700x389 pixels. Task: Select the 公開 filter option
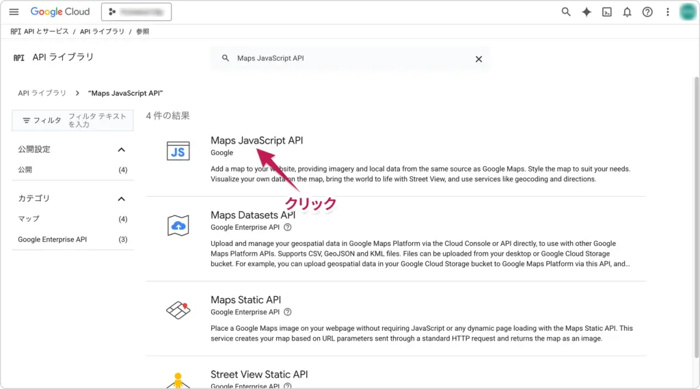[72, 170]
